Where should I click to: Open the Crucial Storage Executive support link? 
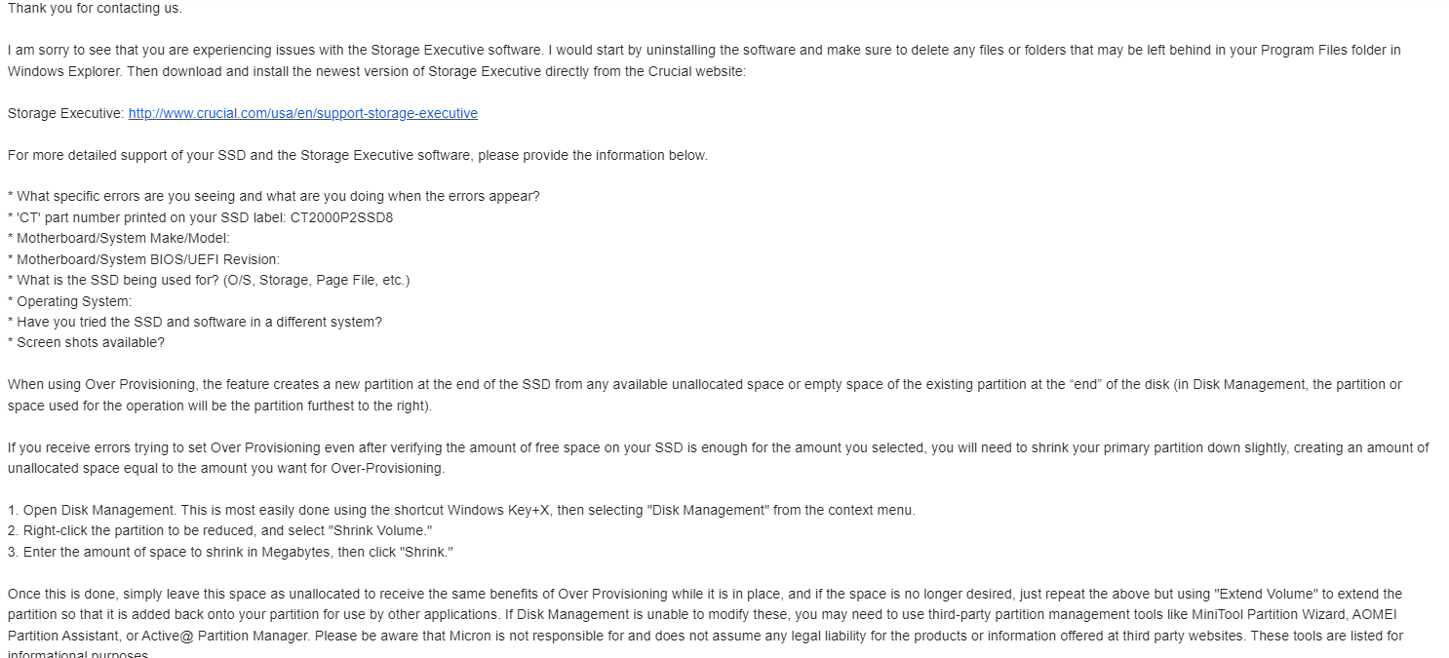[303, 113]
